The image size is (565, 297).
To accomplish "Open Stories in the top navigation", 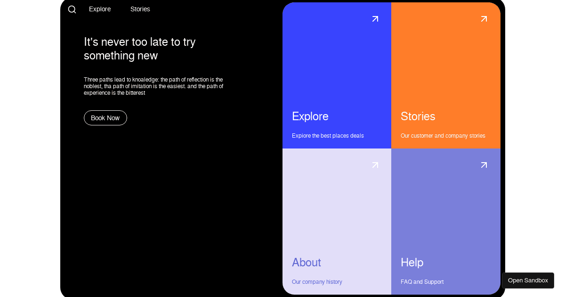I will (140, 9).
